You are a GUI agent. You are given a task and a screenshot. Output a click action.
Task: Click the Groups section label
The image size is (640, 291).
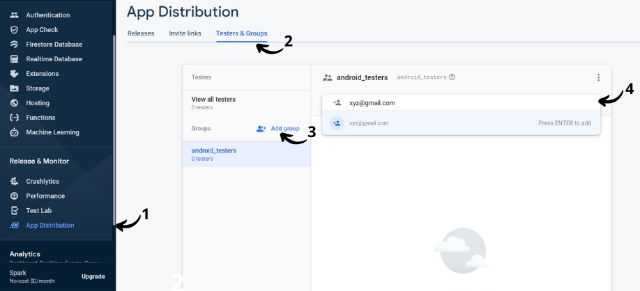[x=201, y=128]
